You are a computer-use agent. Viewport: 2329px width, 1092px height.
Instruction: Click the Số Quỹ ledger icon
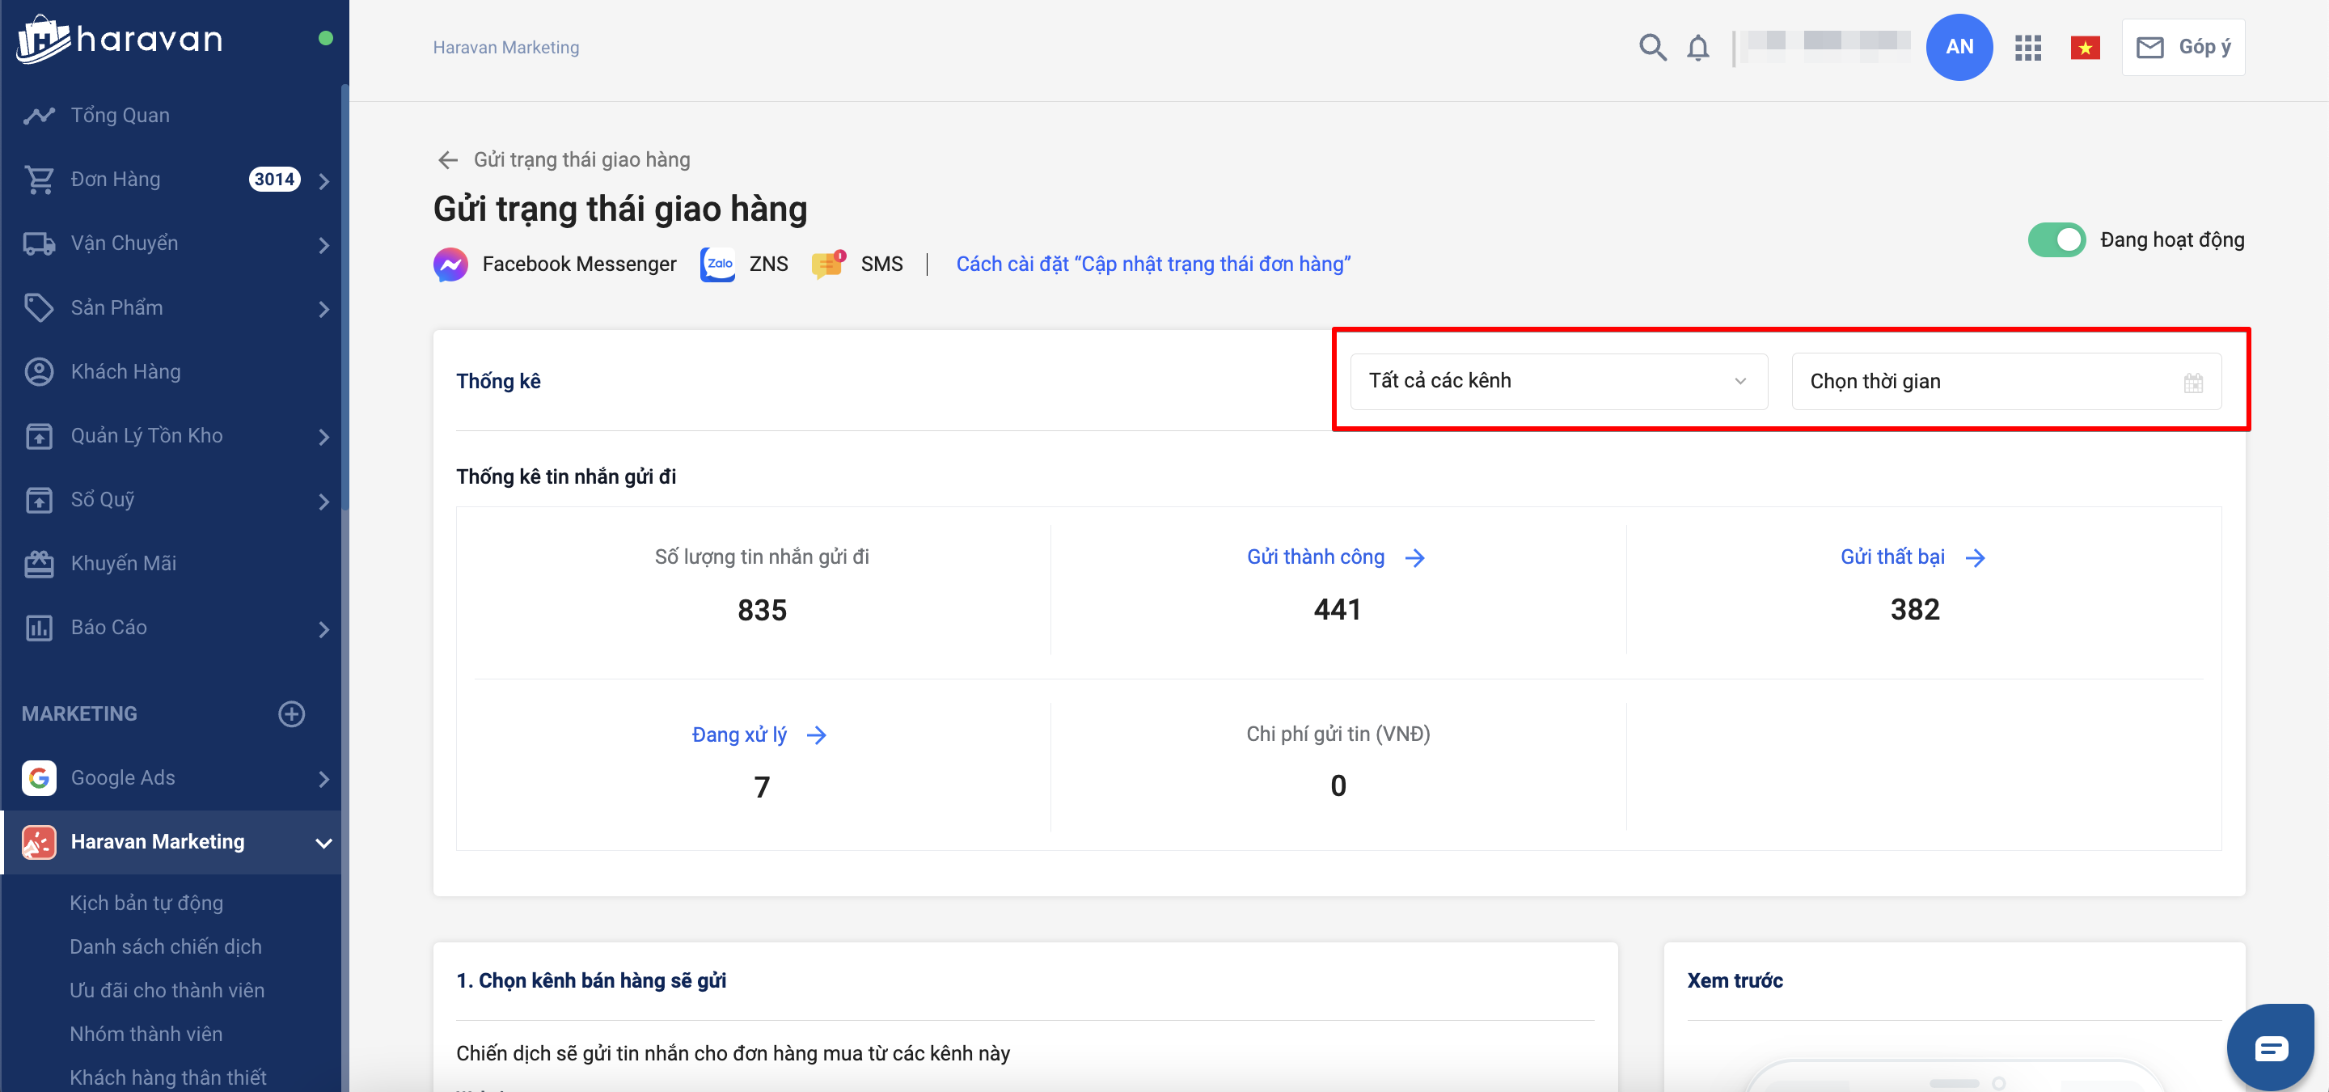[39, 500]
